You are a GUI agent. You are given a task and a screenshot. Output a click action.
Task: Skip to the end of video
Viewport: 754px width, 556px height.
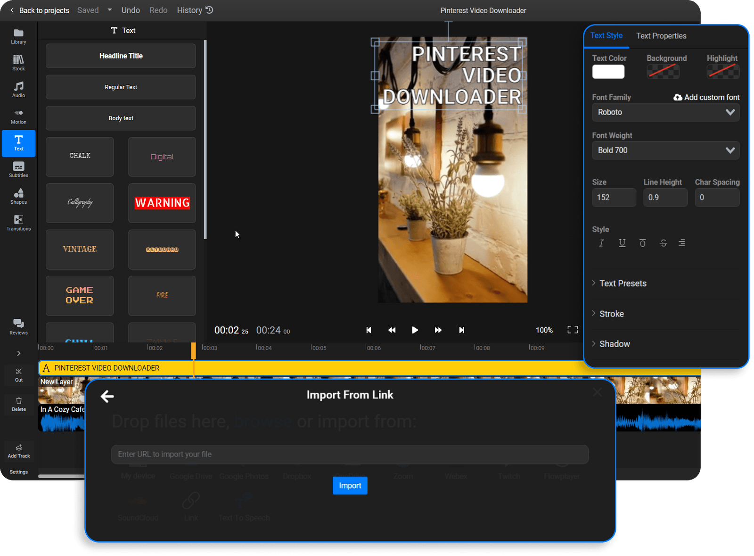[x=461, y=330]
